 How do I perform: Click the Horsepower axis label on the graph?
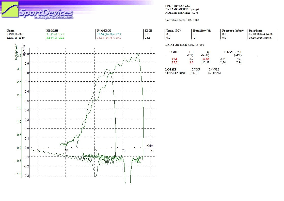(16, 53)
